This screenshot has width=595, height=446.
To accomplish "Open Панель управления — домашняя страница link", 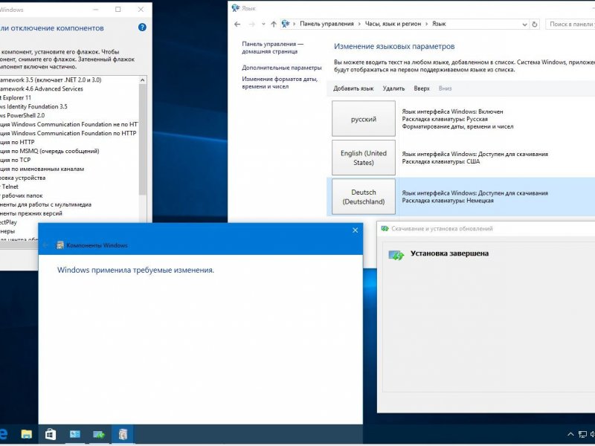I will (x=272, y=48).
